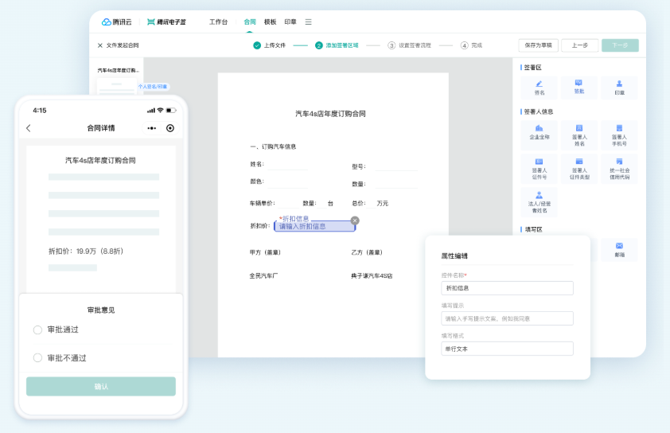Viewport: 670px width, 433px height.
Task: Tap the 确认 button on the phone
Action: (x=101, y=386)
